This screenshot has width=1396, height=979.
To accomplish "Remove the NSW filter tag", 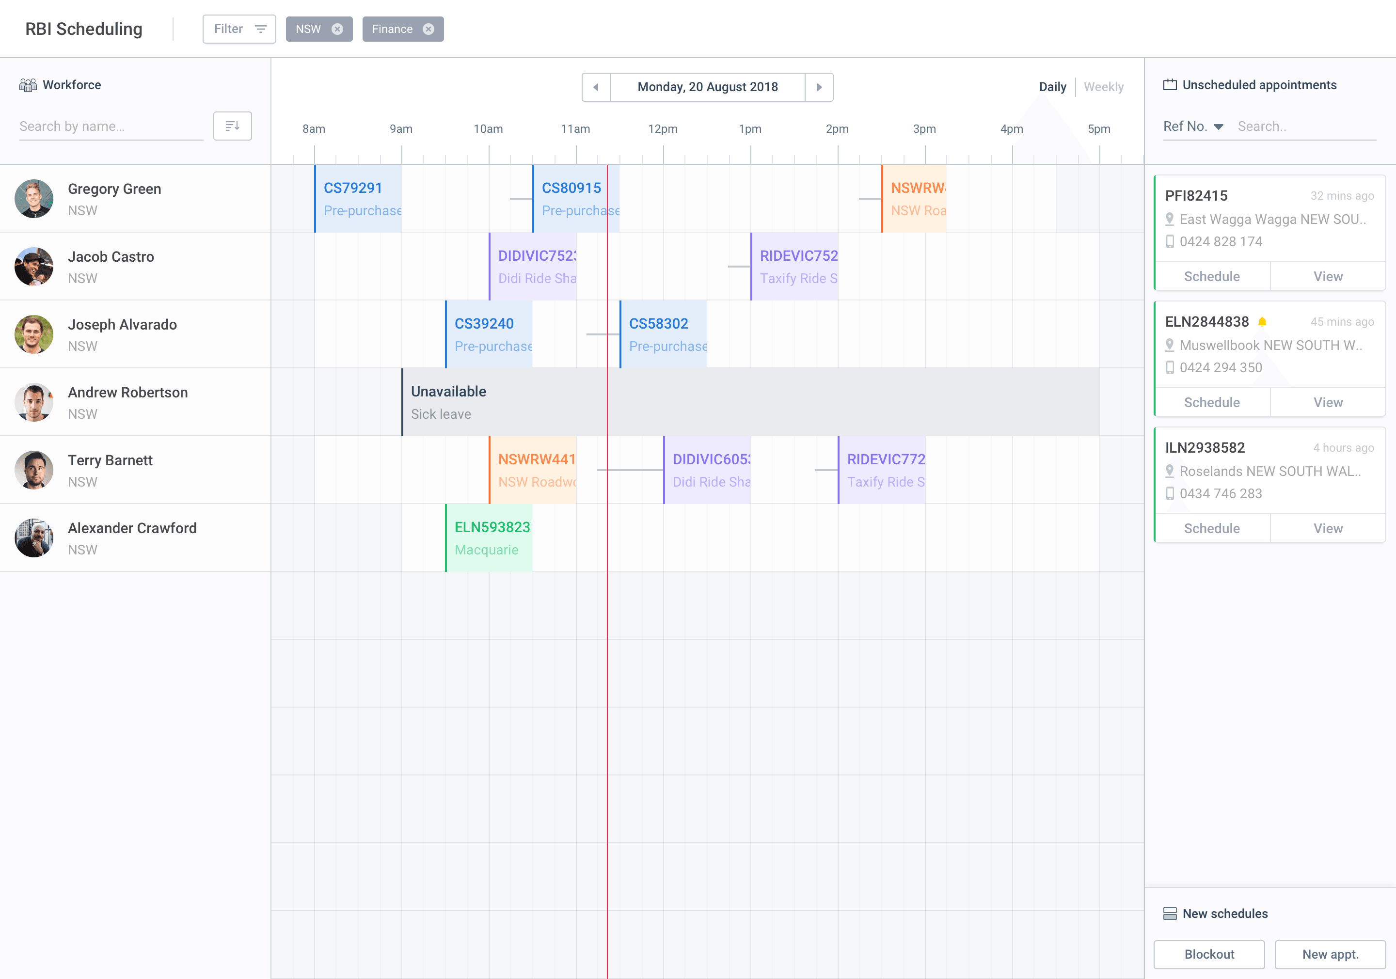I will tap(337, 29).
